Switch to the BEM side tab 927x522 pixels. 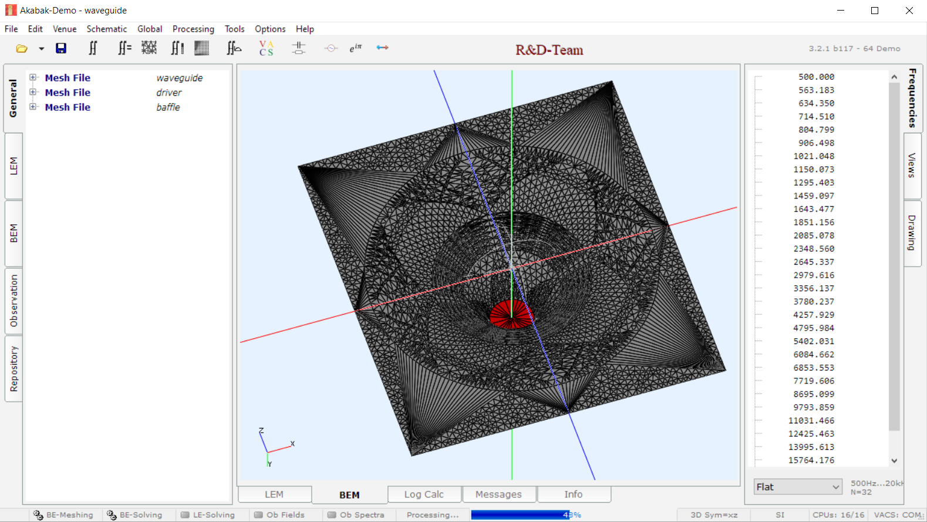pyautogui.click(x=14, y=233)
